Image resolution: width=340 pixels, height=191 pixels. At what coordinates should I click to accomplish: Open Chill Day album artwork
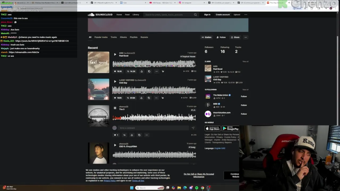coord(99,89)
